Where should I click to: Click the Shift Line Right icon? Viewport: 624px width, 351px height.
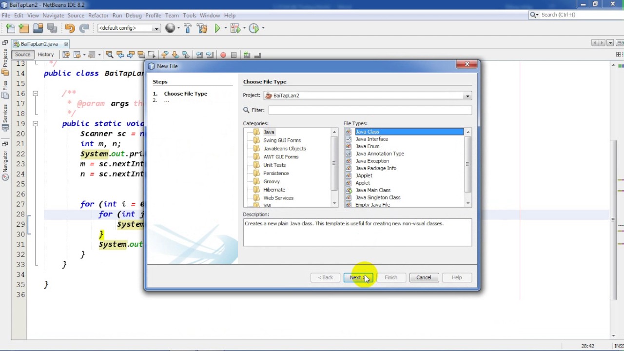210,55
